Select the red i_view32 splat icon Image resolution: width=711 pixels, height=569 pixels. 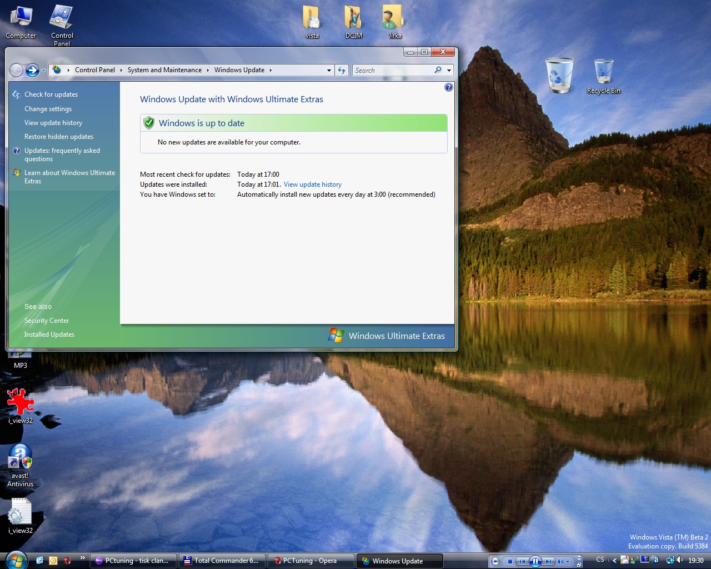point(20,406)
